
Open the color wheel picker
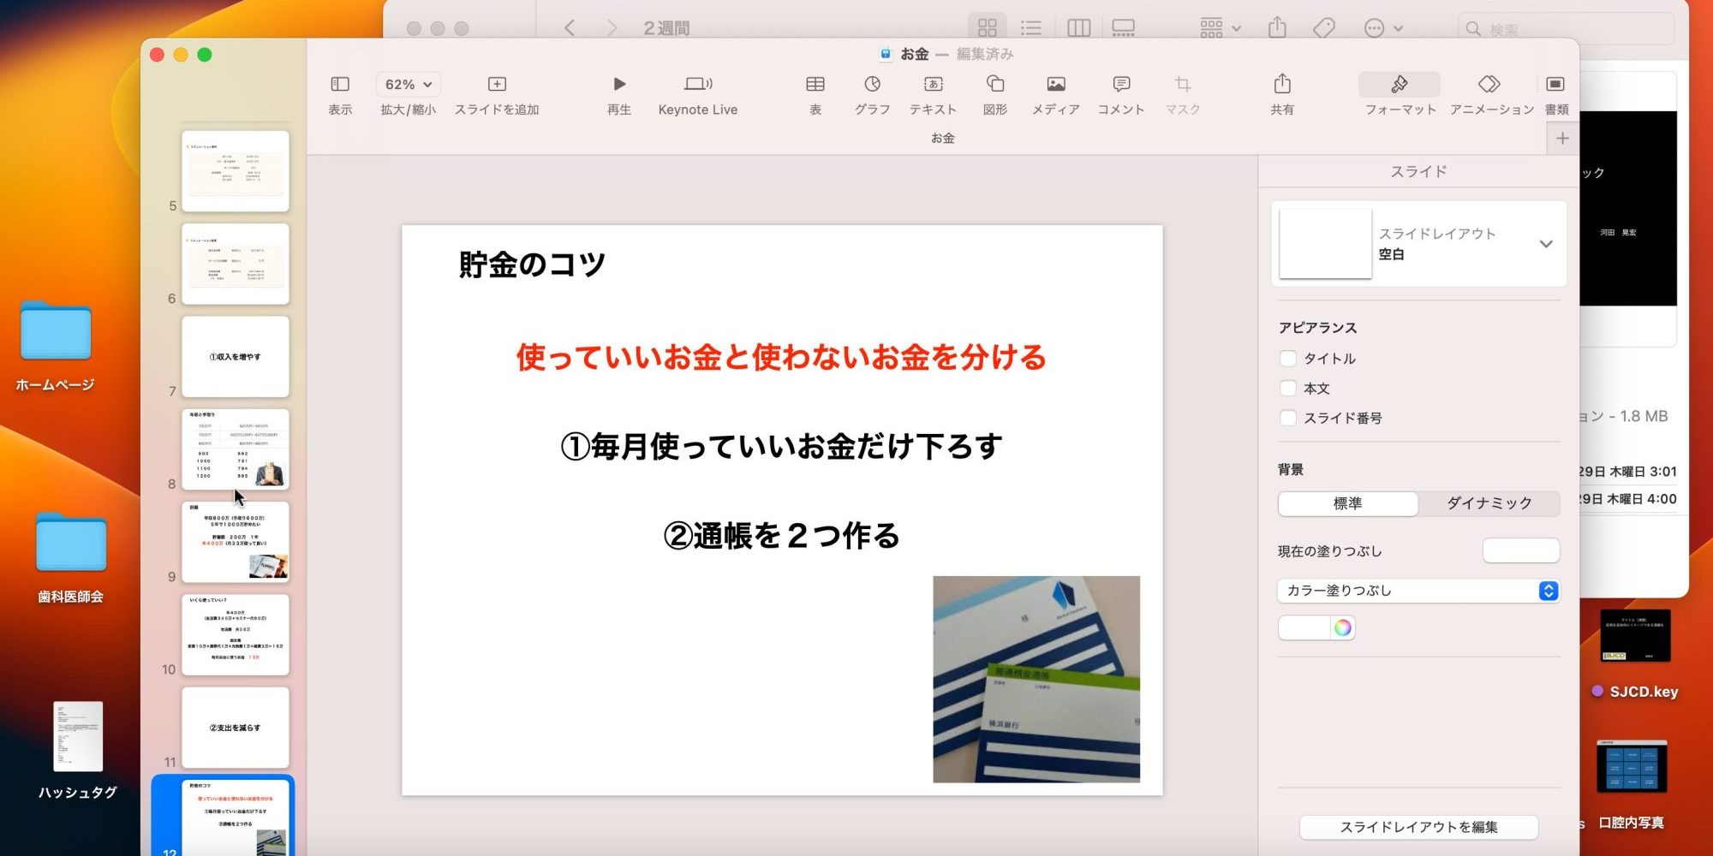pyautogui.click(x=1342, y=627)
